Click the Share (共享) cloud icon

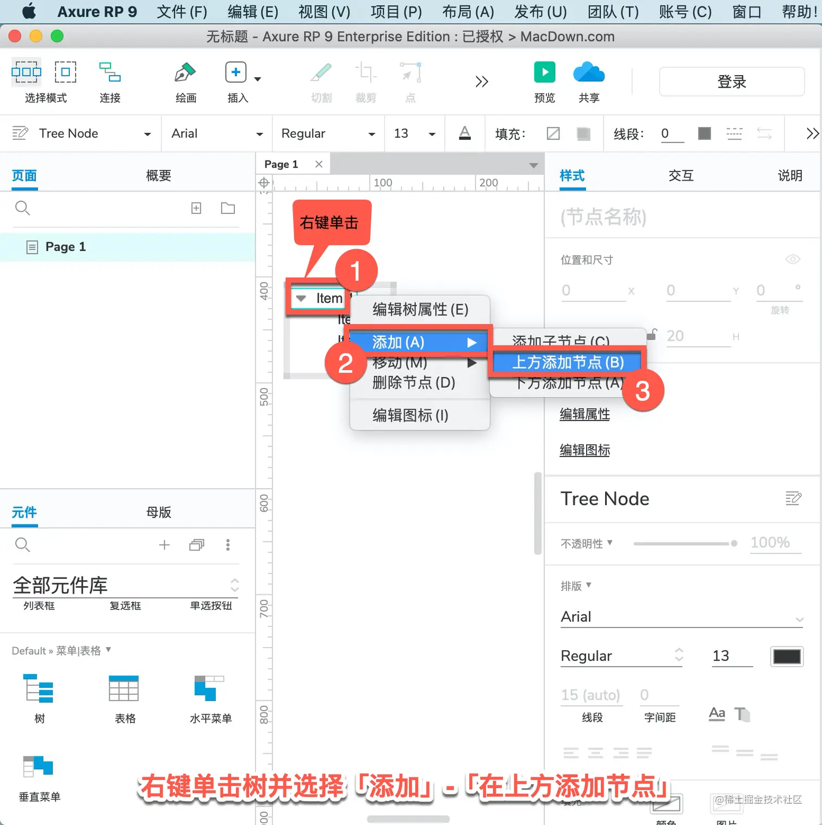click(x=589, y=72)
